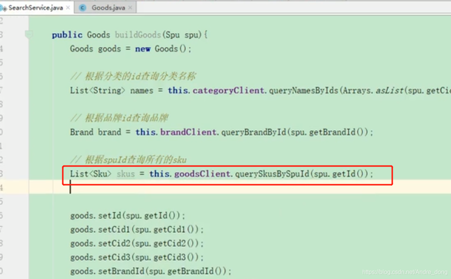Click the List<String> type declaration
This screenshot has width=451, height=279.
[98, 90]
